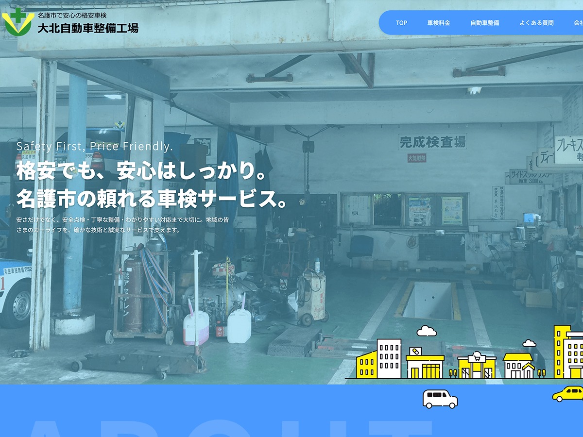
Task: Open the 大北自動車整備工場 site title link
Action: coord(88,28)
